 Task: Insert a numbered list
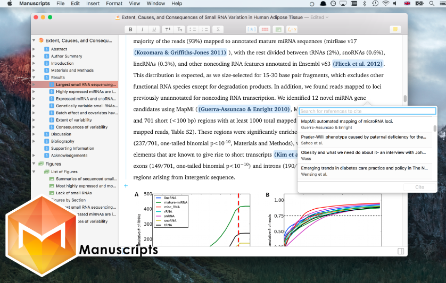(x=204, y=29)
